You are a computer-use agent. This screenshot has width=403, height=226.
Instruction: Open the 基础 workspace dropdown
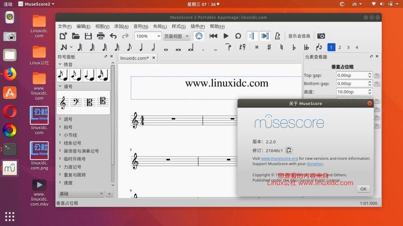81,193
